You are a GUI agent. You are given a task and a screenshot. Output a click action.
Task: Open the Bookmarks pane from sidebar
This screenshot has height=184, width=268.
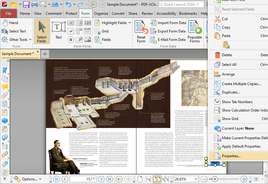point(5,70)
